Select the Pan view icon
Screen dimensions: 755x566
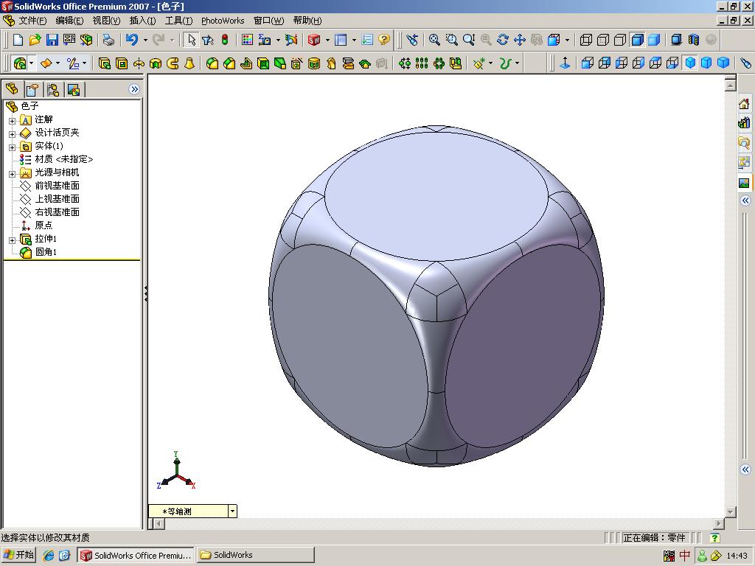(x=520, y=40)
